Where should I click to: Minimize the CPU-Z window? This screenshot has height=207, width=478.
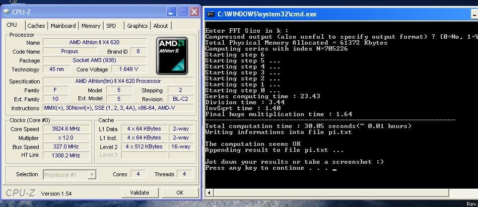coord(171,12)
